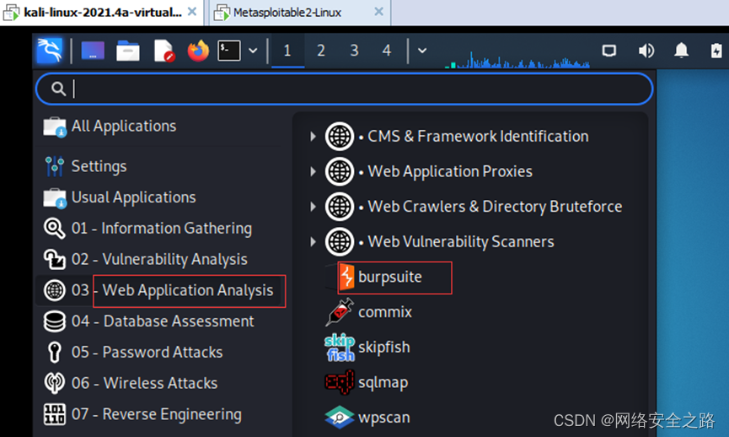The width and height of the screenshot is (729, 437).
Task: Click the Database Assessment stack icon
Action: 55,321
